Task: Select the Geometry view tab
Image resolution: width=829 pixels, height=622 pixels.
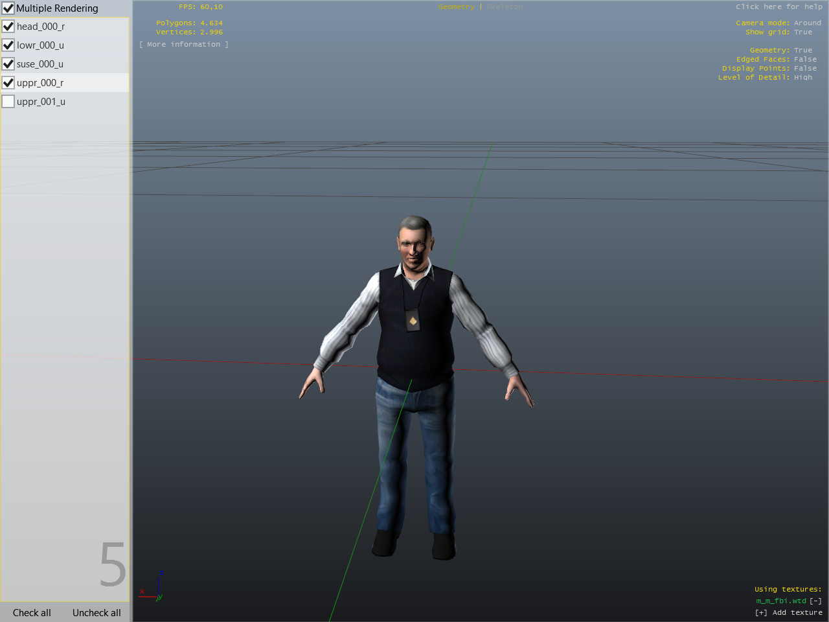Action: [456, 7]
